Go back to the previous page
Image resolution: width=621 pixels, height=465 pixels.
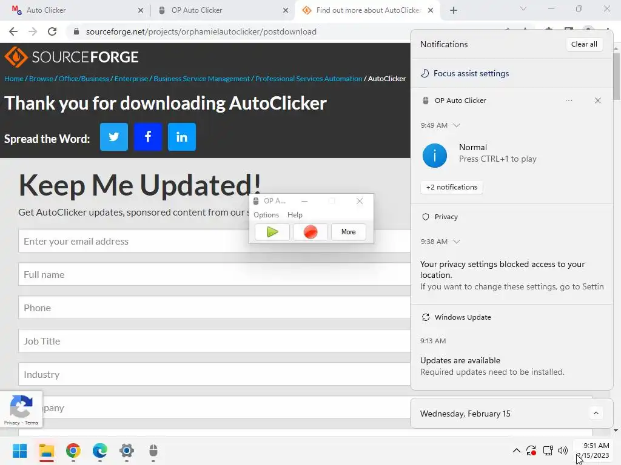point(13,31)
